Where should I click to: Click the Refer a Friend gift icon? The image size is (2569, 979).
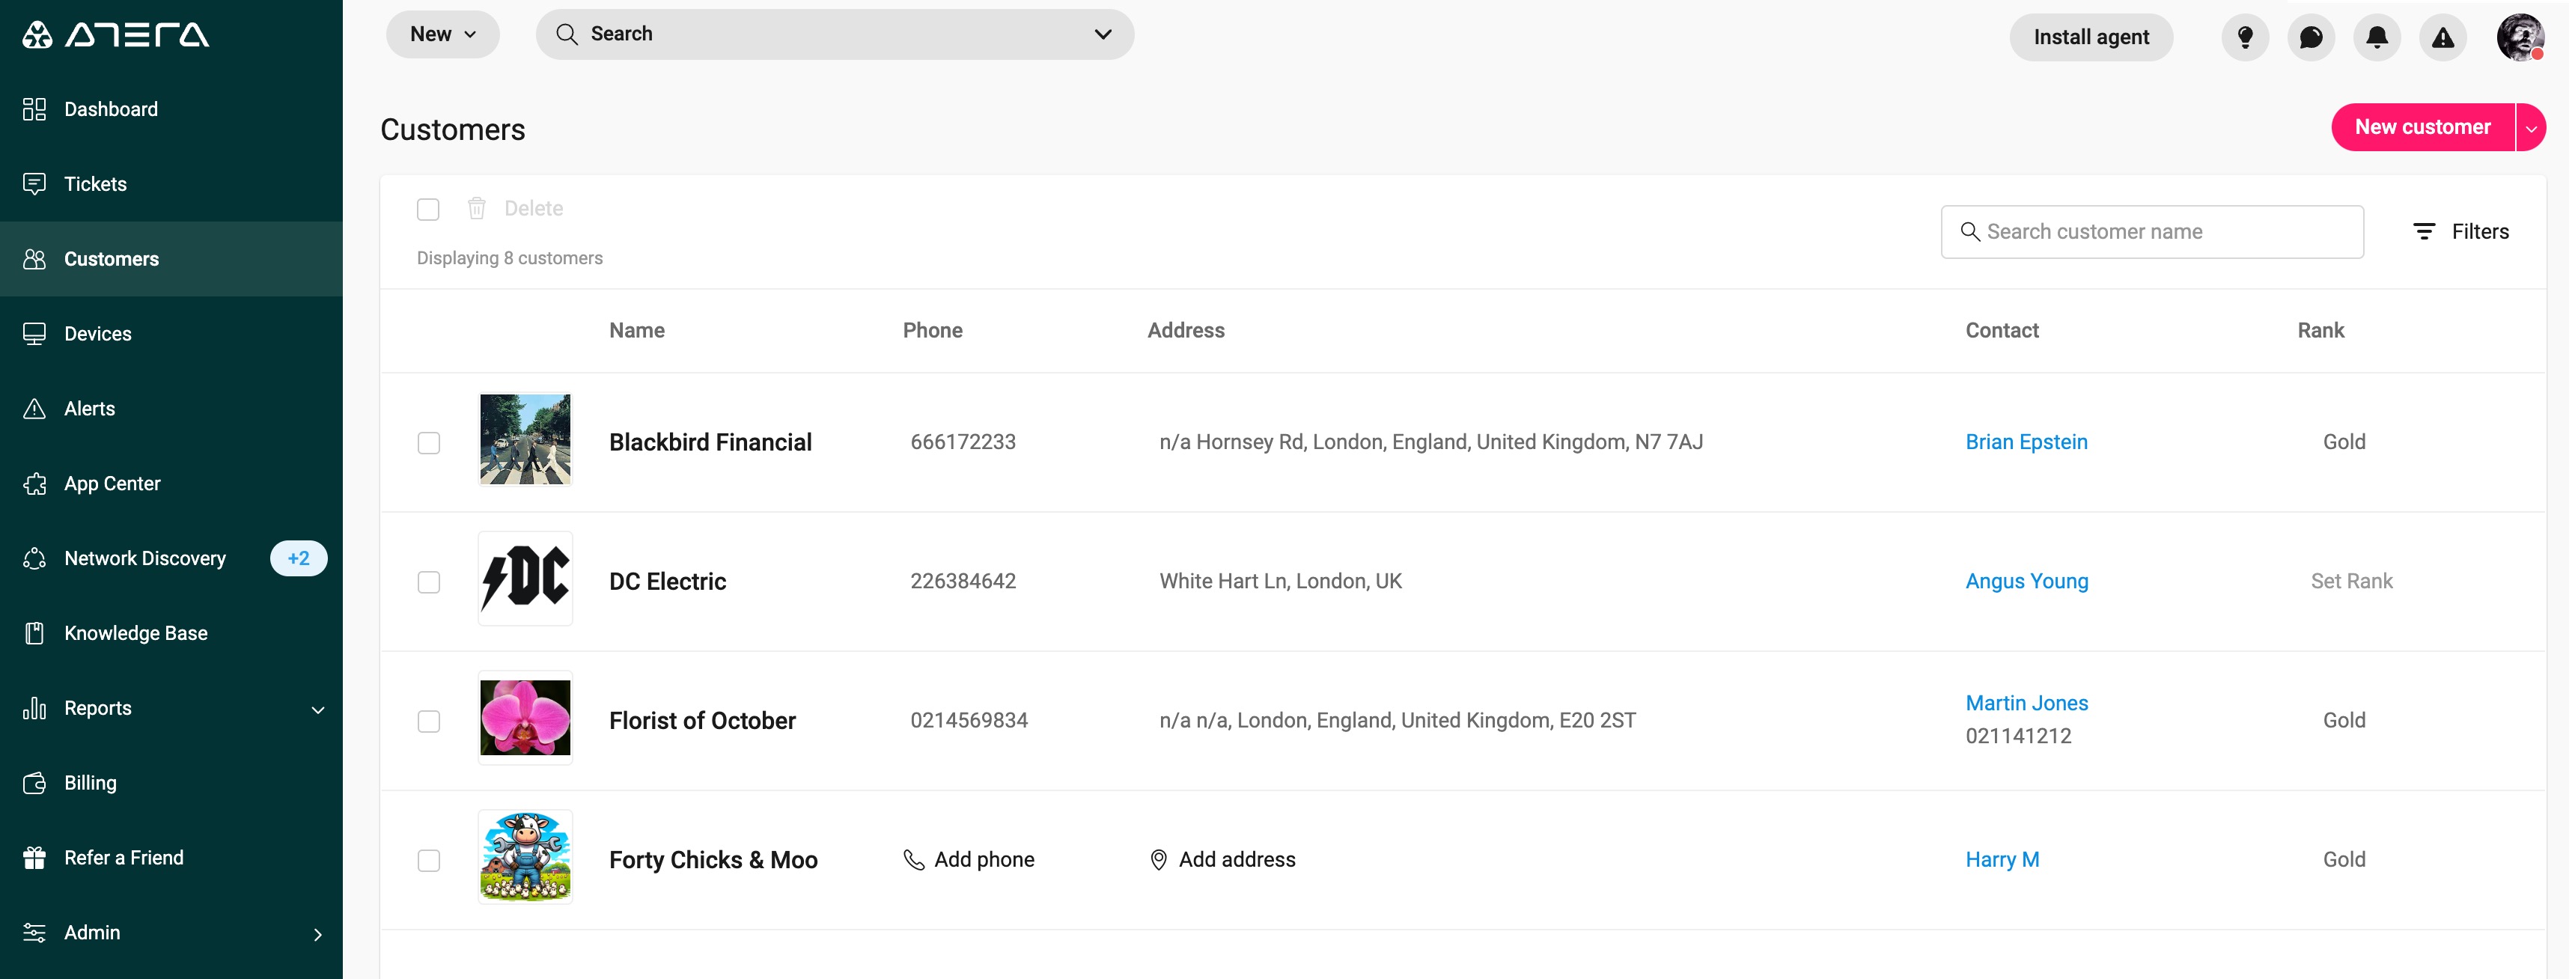click(35, 857)
